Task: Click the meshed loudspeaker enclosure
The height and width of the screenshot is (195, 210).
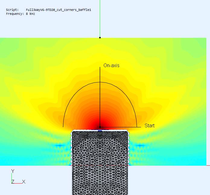Action: [100, 162]
